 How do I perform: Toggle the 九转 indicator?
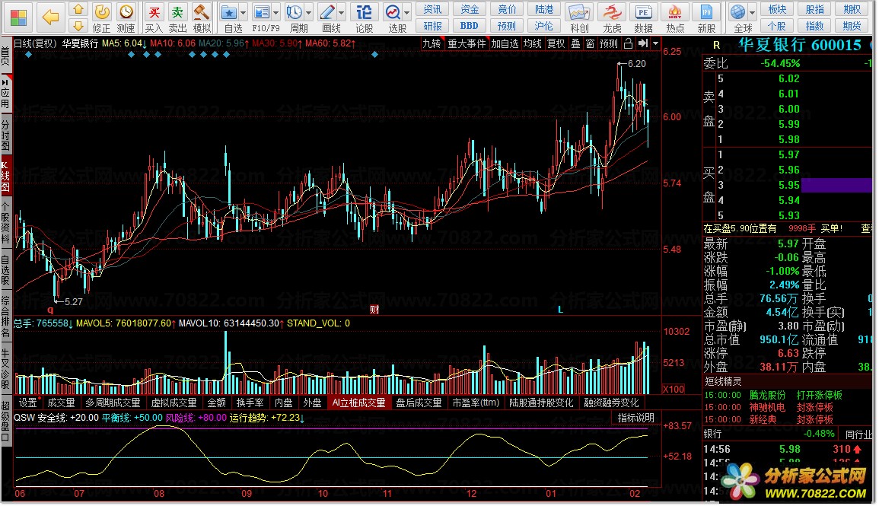(x=432, y=43)
